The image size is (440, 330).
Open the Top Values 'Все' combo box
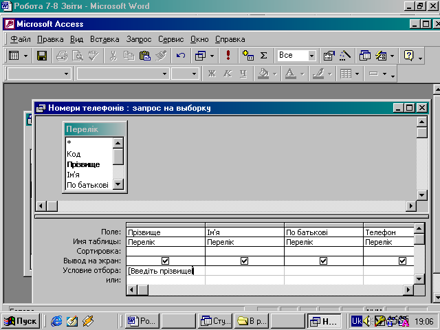pos(311,55)
